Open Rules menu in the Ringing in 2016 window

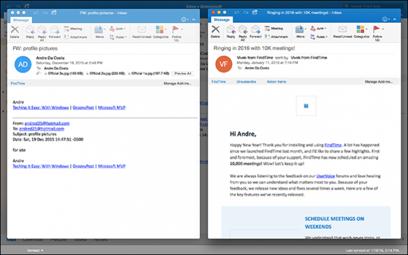pos(319,37)
